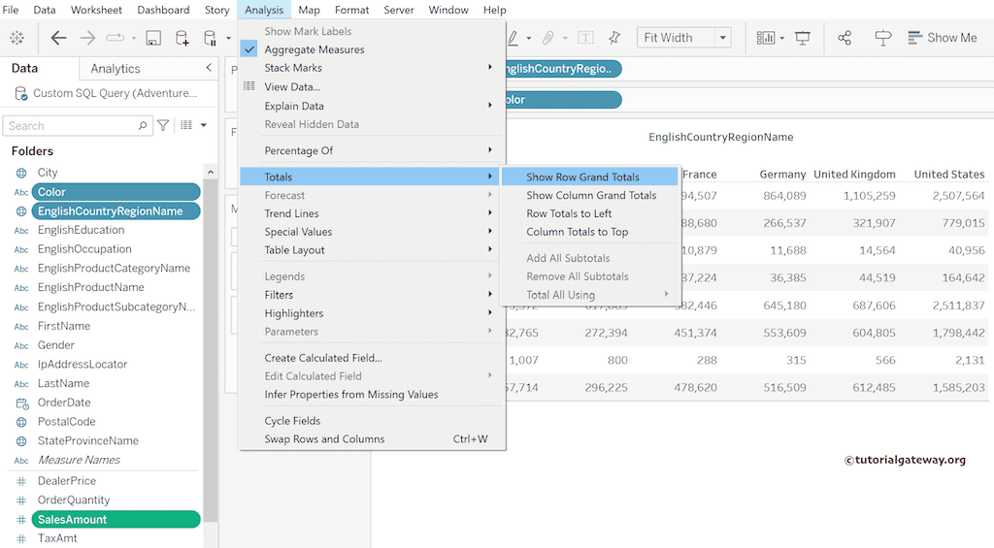
Task: Open the fields view options dropdown arrow
Action: point(204,125)
